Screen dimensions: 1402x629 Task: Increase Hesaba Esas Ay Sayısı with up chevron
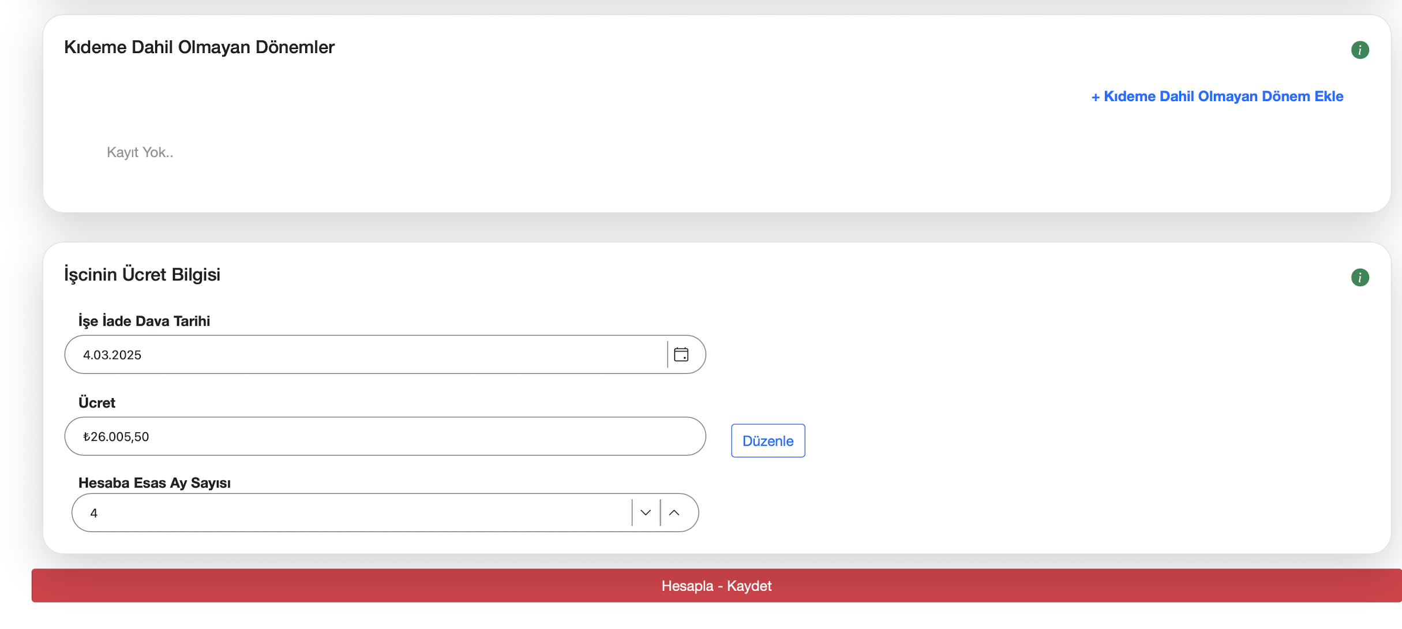(x=674, y=512)
